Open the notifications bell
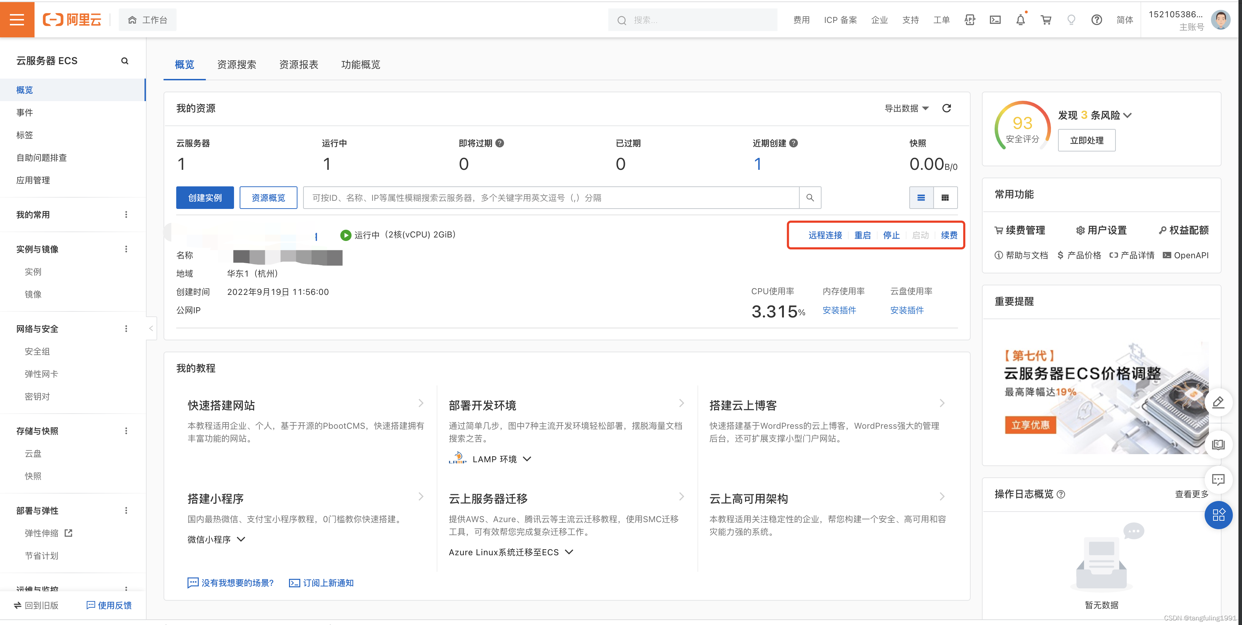The height and width of the screenshot is (625, 1242). 1021,20
